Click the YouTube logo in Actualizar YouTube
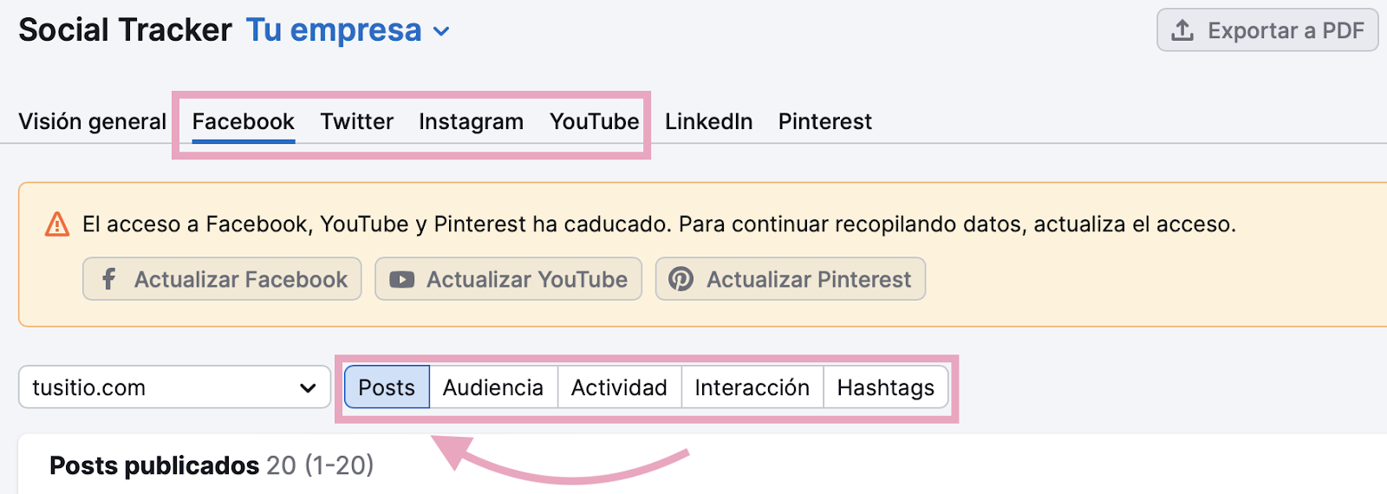Screen dimensions: 1387x494 401,280
